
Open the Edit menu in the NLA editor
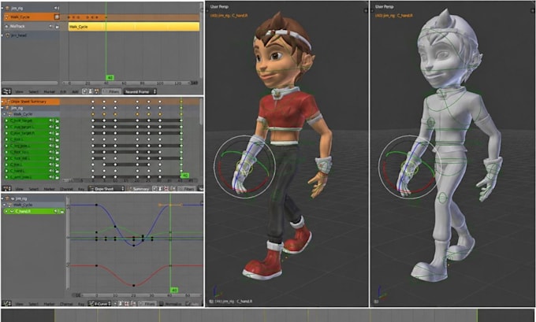[63, 91]
